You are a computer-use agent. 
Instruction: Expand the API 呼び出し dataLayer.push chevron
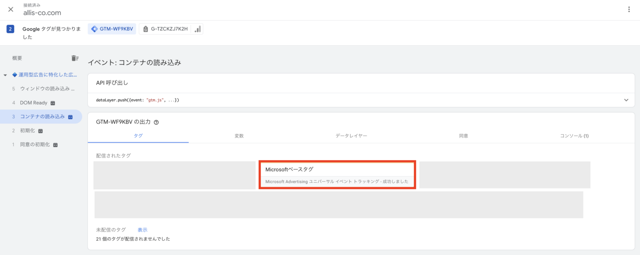tap(626, 100)
